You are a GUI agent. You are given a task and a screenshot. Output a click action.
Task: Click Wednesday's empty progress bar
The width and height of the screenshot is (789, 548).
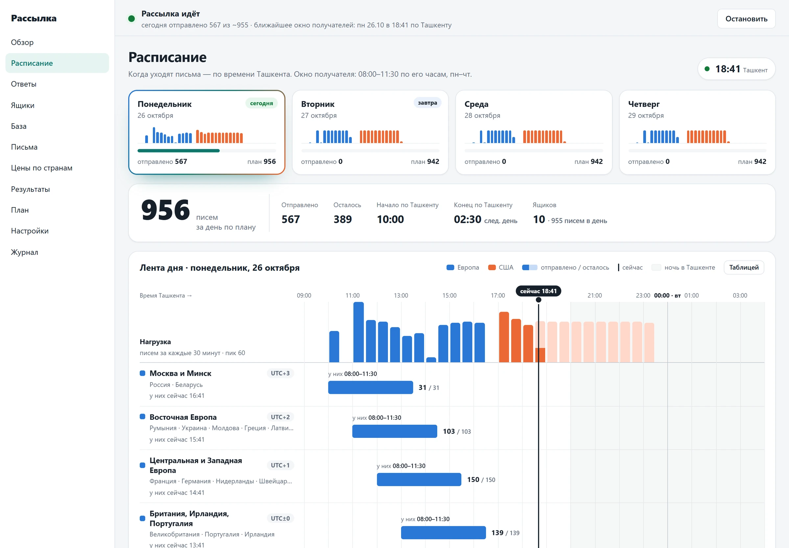pos(534,151)
